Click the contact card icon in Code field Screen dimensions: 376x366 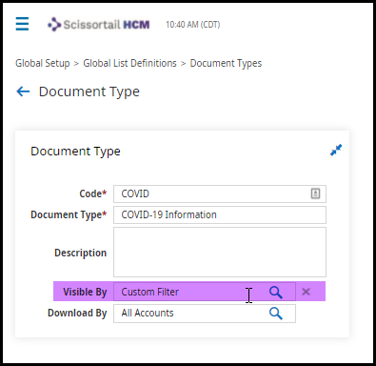[x=315, y=193]
